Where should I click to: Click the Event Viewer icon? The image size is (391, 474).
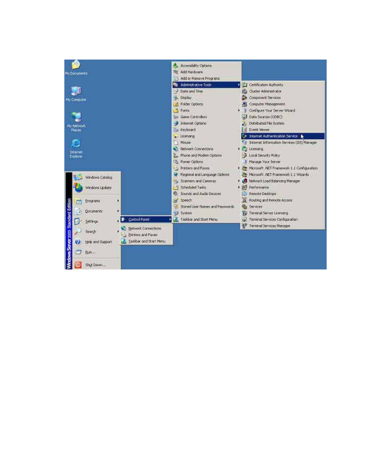(245, 130)
